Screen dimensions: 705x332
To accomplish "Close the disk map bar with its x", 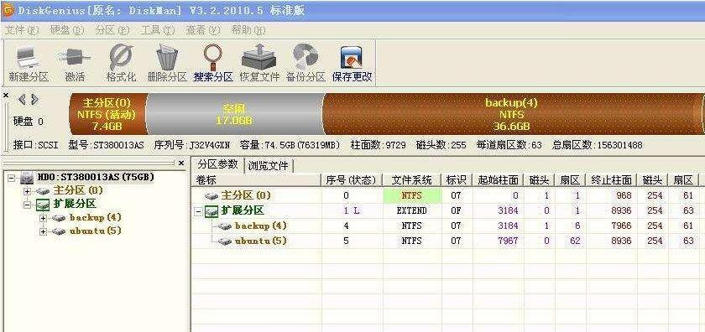I will pyautogui.click(x=5, y=96).
